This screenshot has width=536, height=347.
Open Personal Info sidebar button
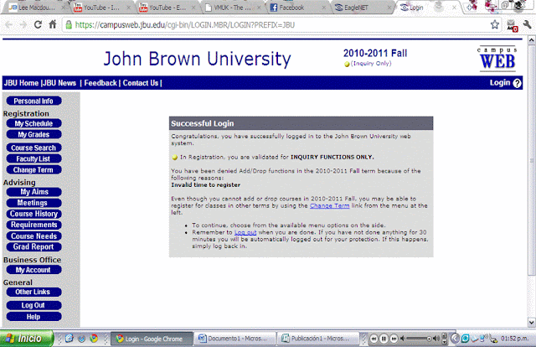33,101
